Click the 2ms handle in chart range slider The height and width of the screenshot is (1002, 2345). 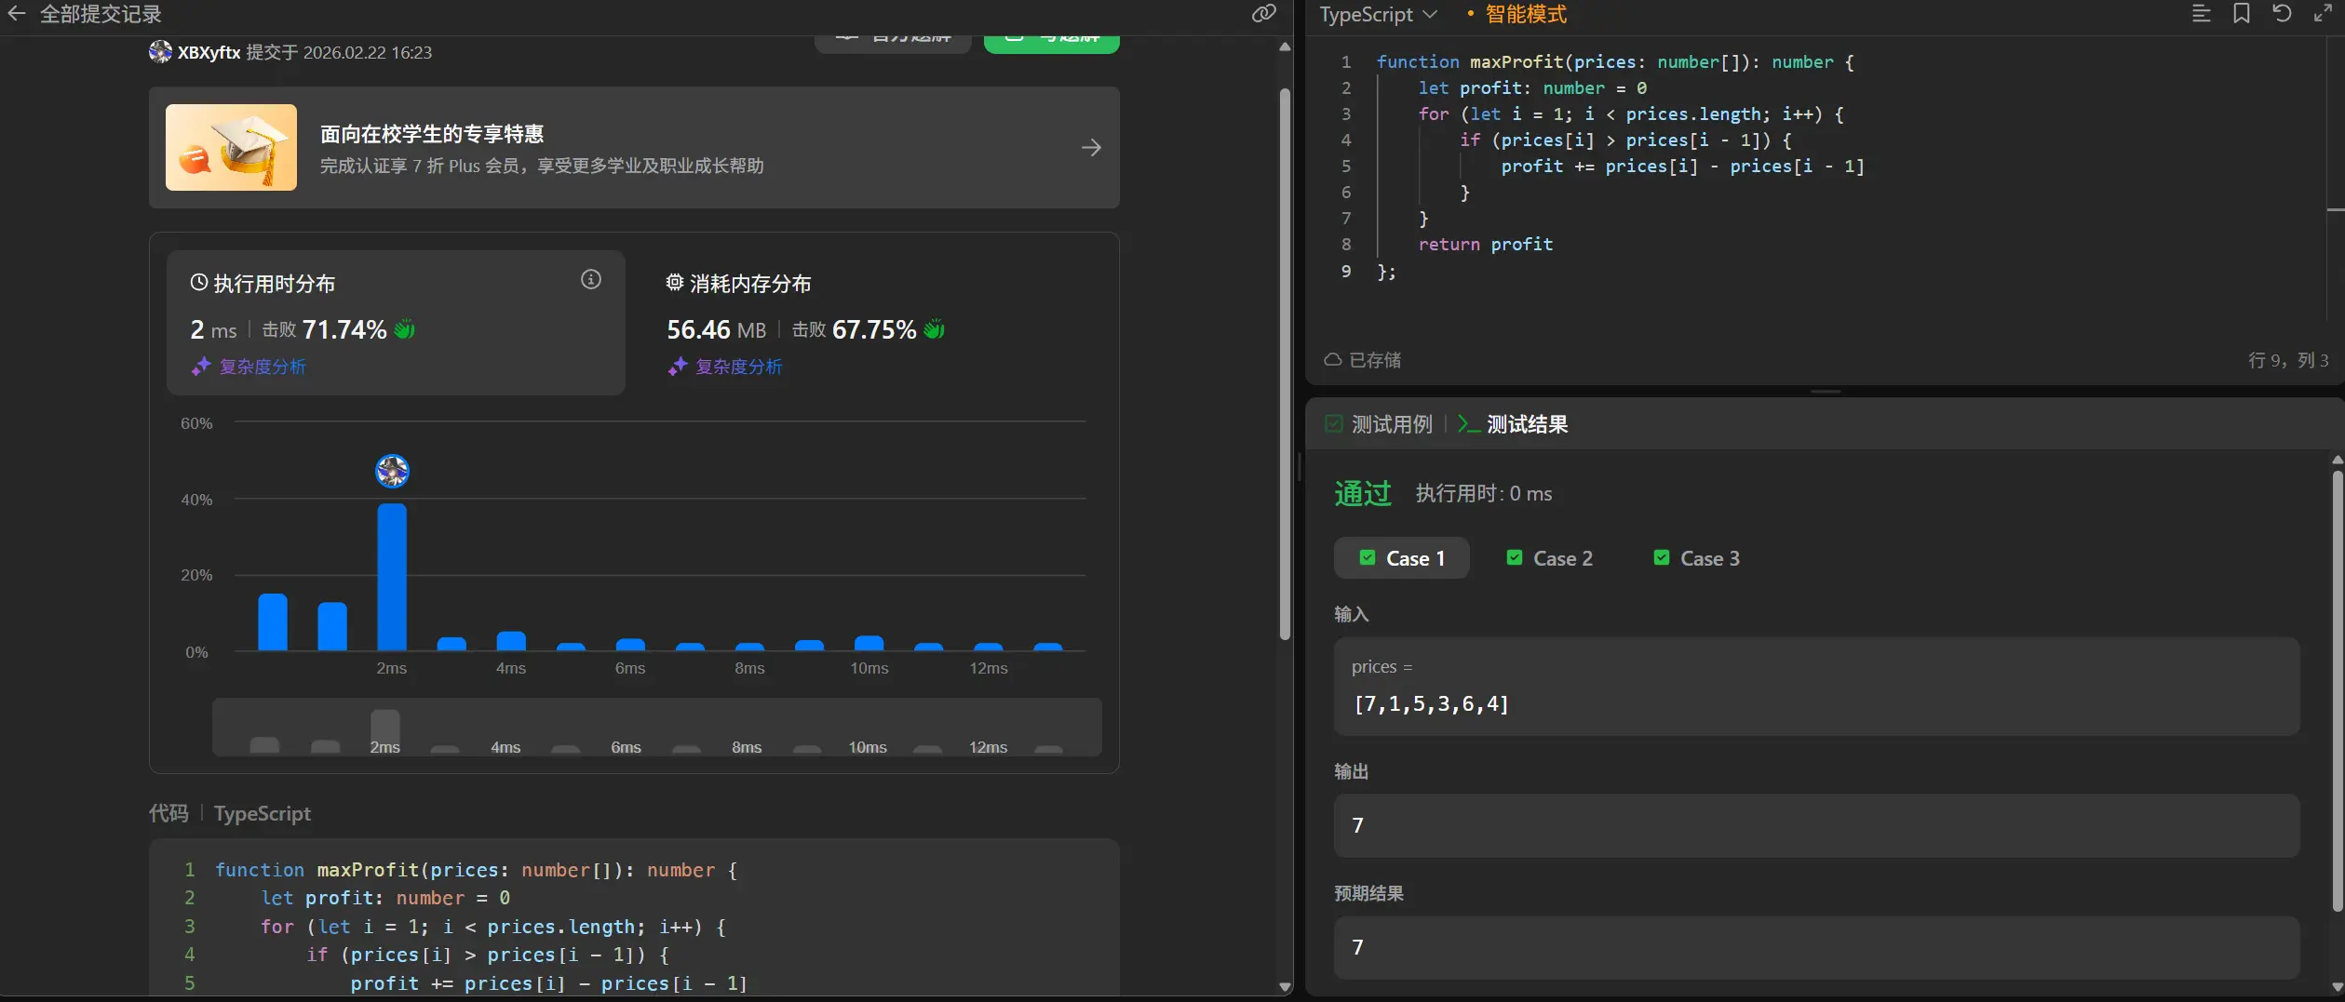coord(384,730)
